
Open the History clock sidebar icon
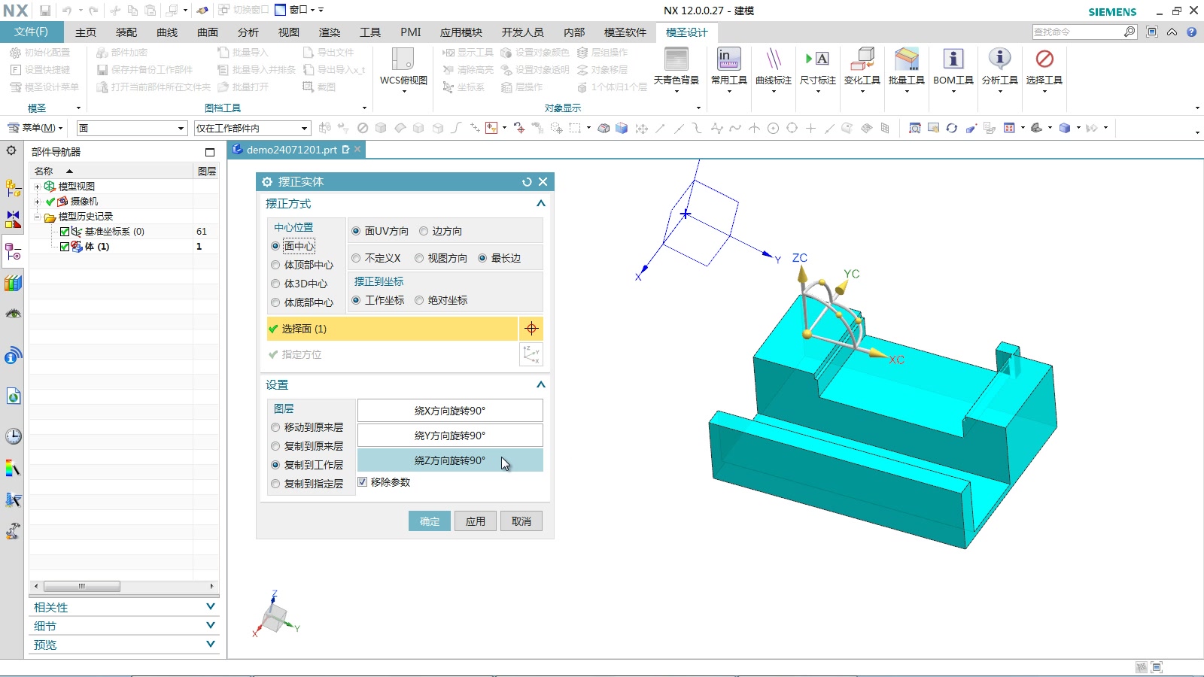tap(13, 436)
